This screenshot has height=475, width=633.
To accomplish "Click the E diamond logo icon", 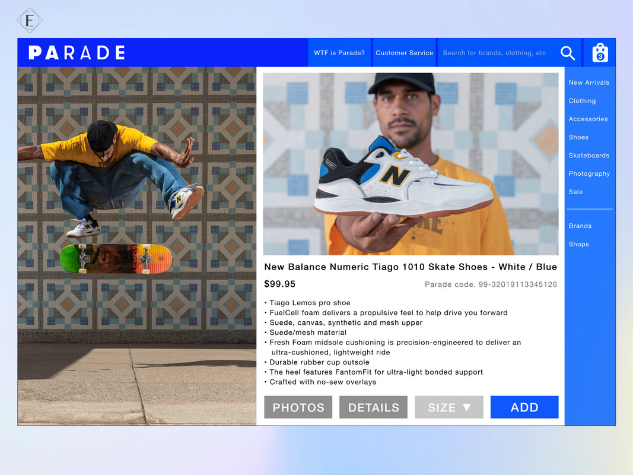I will [x=30, y=20].
